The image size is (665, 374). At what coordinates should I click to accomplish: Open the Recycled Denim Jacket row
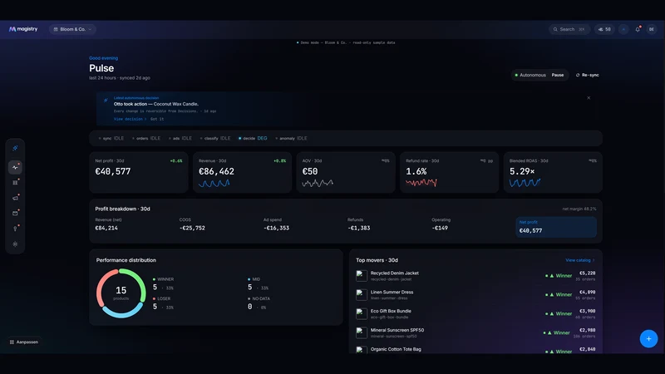[475, 276]
